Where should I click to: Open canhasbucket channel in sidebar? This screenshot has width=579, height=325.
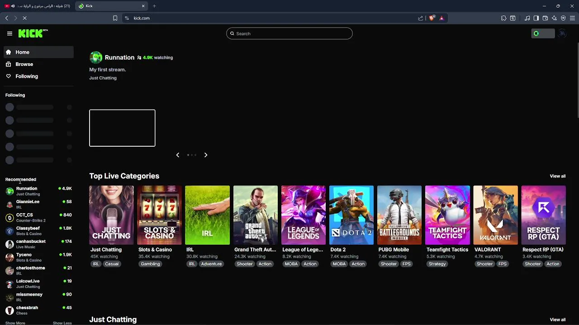38,244
